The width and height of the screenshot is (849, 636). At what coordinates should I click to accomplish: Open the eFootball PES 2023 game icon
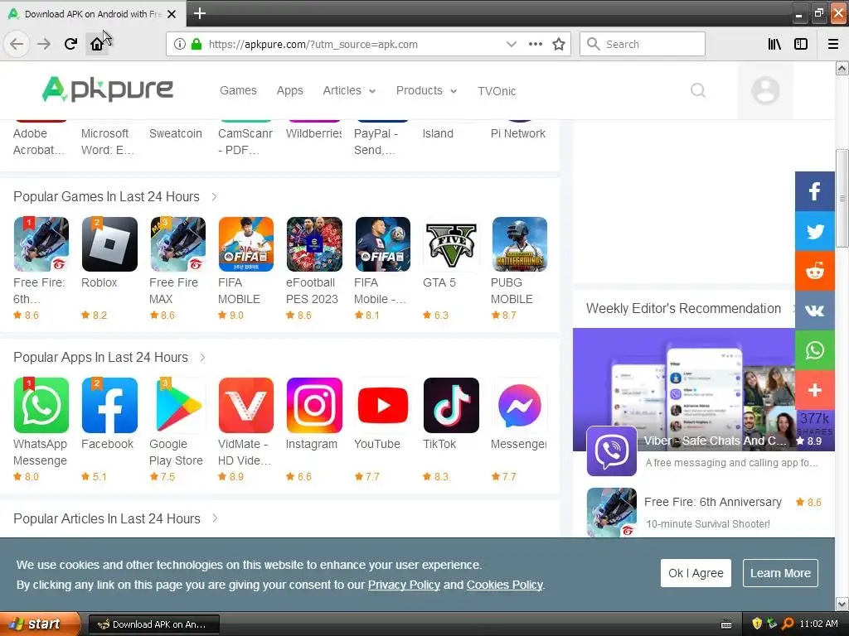point(314,244)
